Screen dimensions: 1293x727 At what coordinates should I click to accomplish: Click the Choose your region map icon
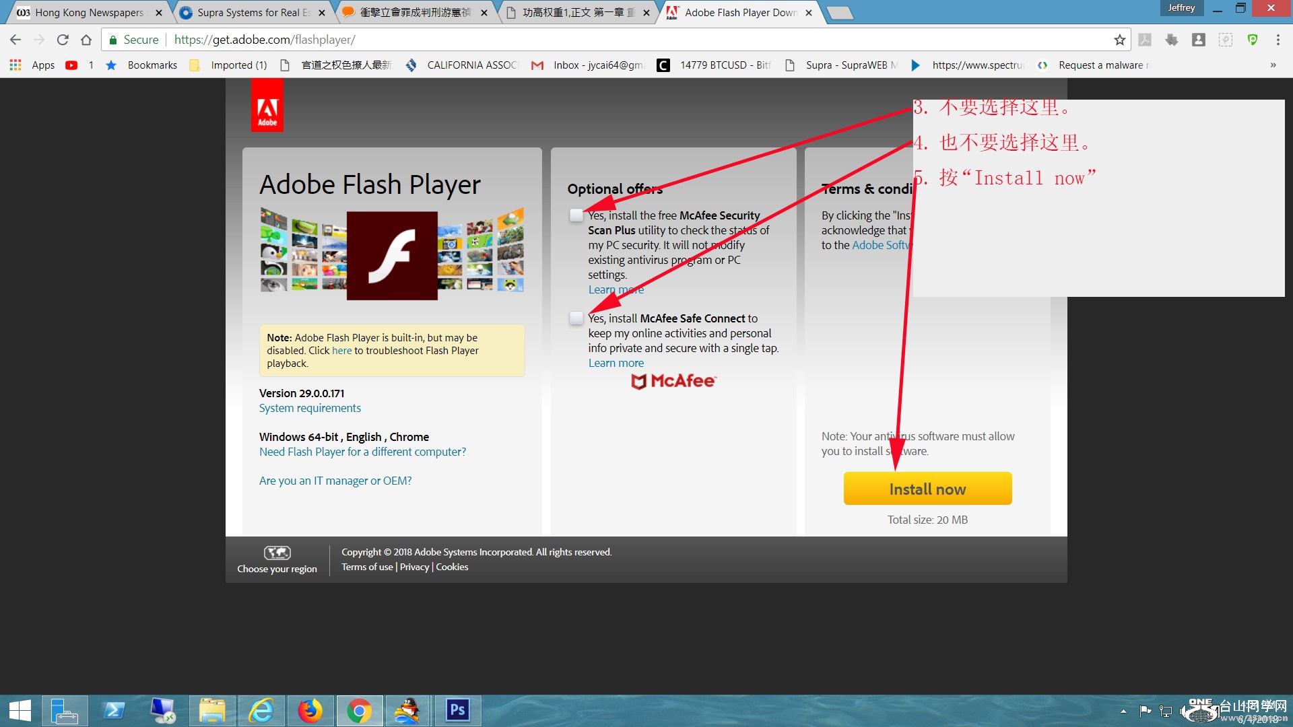click(277, 553)
